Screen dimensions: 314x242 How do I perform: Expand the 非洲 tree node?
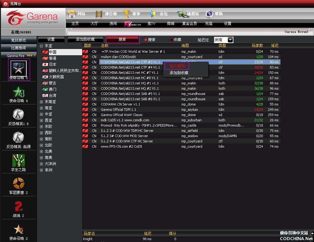coord(41,170)
